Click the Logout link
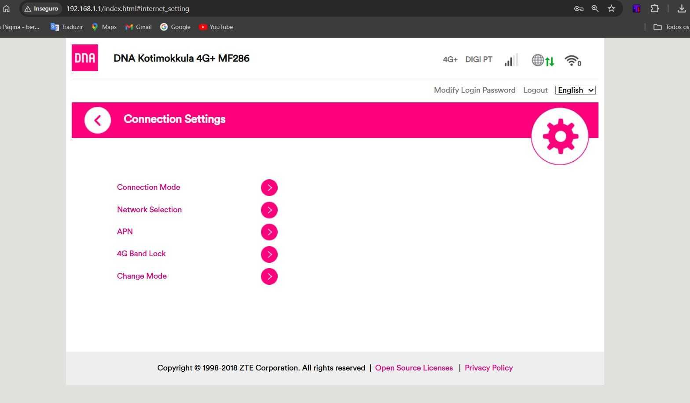 pos(535,90)
